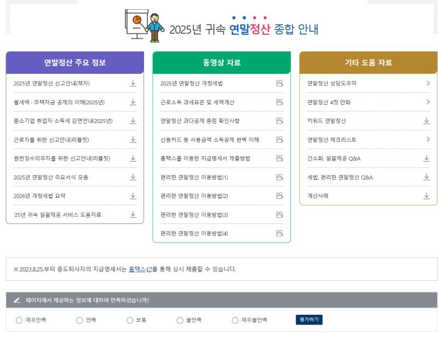Select the 매우만족 radio button
The width and height of the screenshot is (438, 348).
coord(19,320)
